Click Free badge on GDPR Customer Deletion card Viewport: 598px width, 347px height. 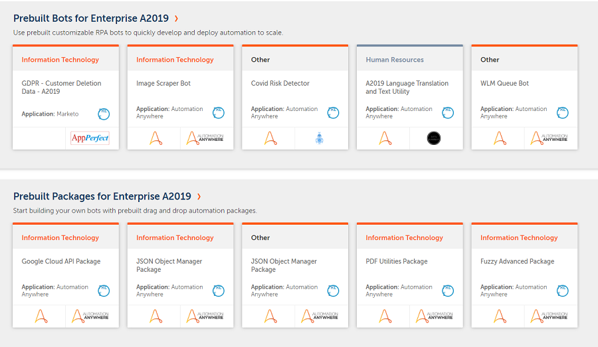click(104, 114)
